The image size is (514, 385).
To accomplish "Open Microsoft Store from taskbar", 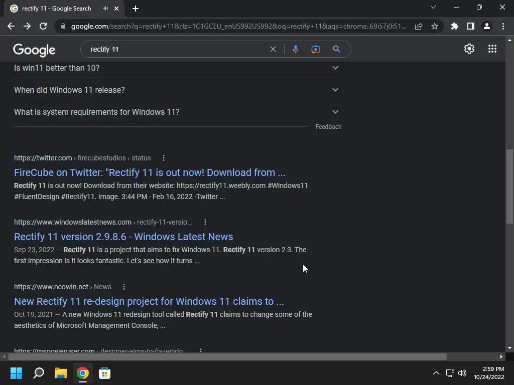I will [104, 373].
